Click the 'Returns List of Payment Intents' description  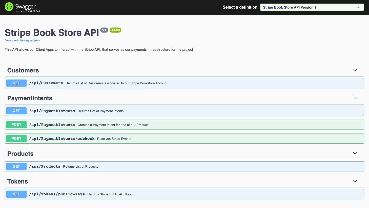[100, 111]
